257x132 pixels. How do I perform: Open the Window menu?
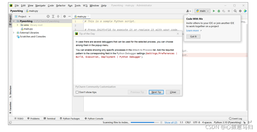pos(94,6)
